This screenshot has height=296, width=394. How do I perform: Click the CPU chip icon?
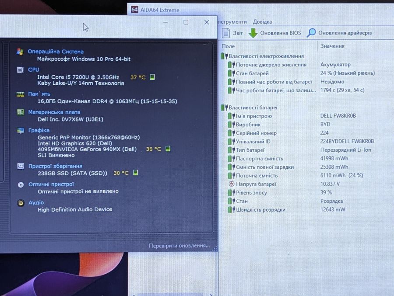point(20,70)
